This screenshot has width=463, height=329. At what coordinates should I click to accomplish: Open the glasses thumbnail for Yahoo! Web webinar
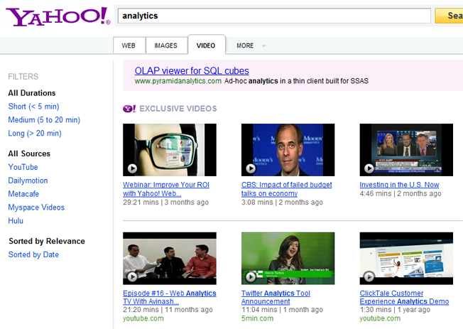170,150
